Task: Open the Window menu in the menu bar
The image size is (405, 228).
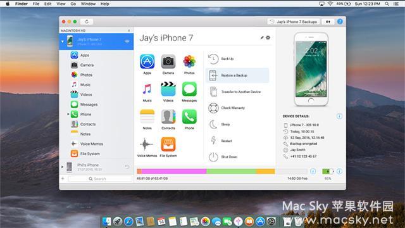Action: (x=88, y=4)
